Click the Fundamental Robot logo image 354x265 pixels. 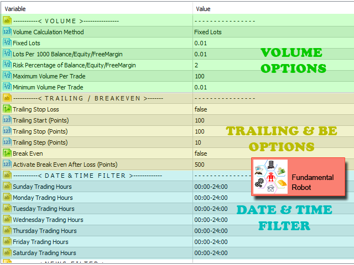pyautogui.click(x=271, y=177)
